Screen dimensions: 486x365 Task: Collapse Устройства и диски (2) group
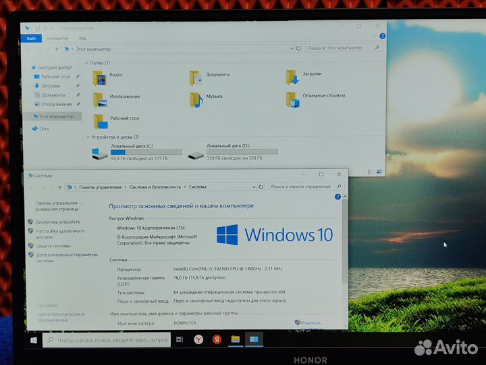coord(88,137)
